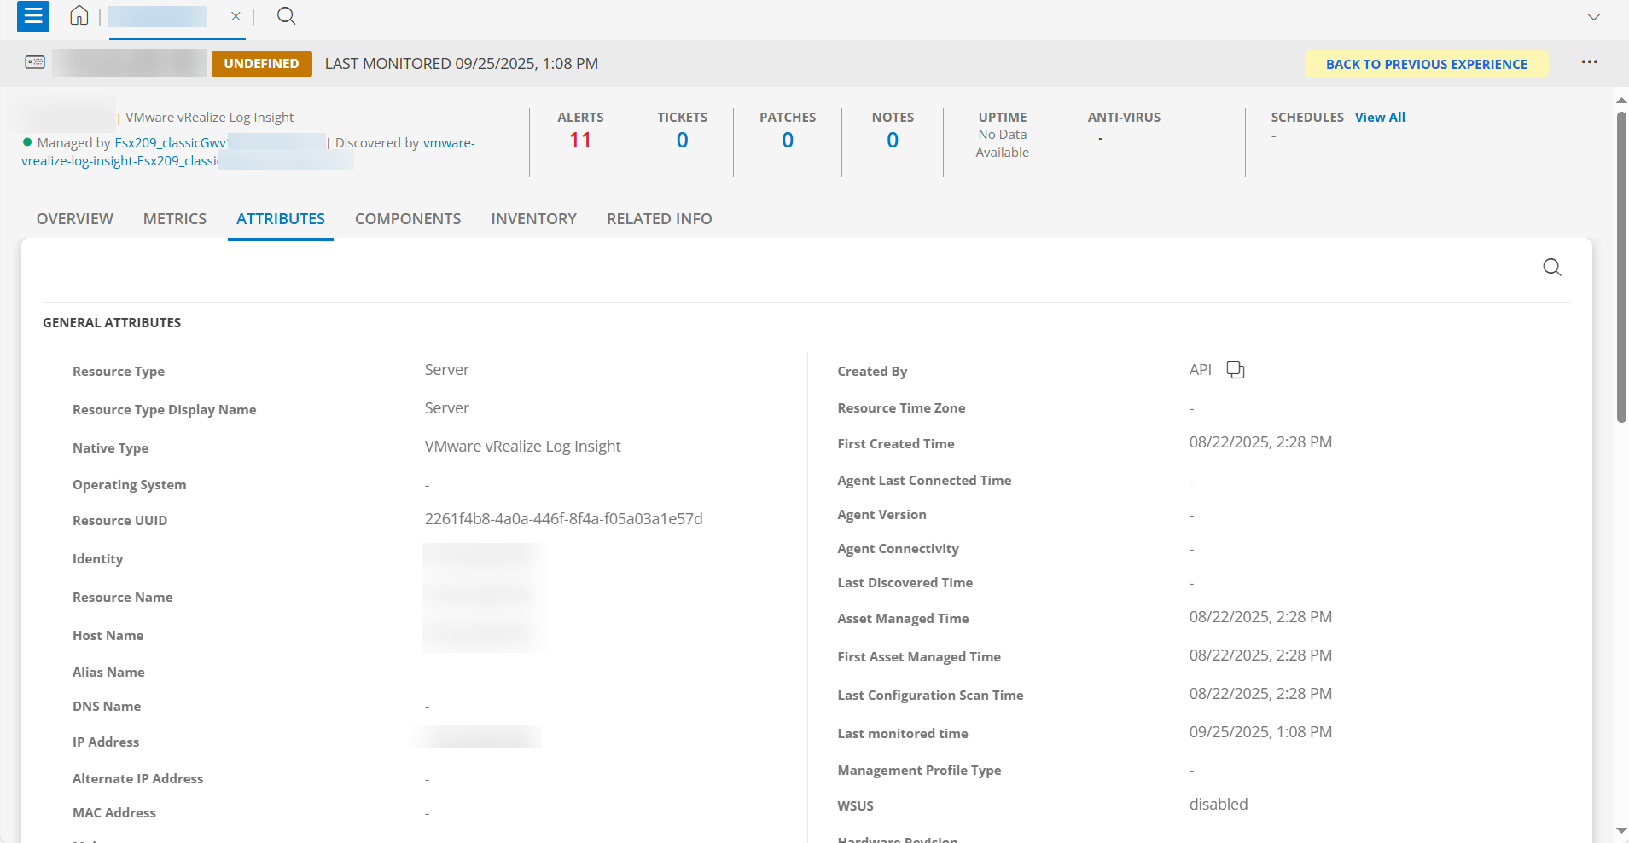Switch to Related Info tab
The width and height of the screenshot is (1629, 843).
point(659,219)
